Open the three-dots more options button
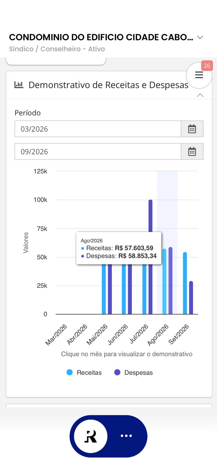 click(x=126, y=436)
